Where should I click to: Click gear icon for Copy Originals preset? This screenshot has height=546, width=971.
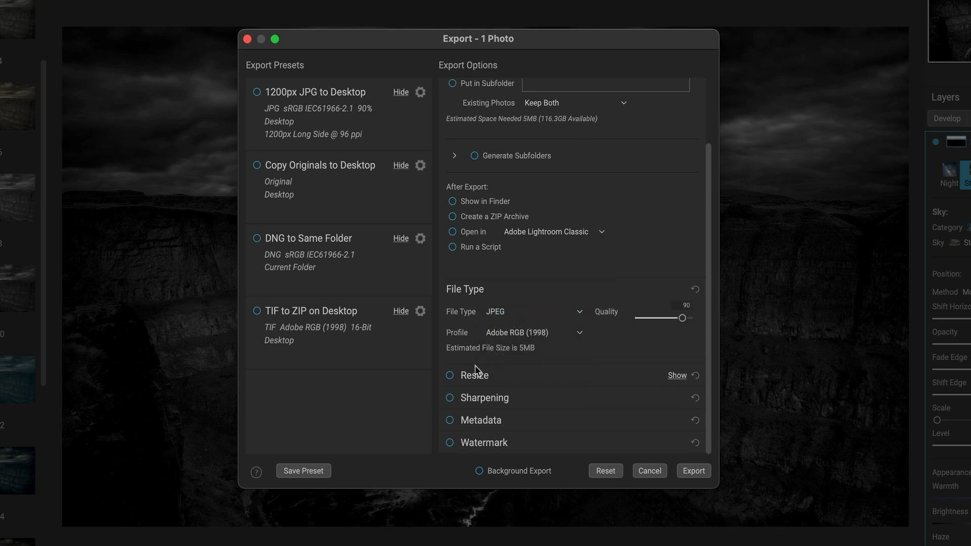coord(420,165)
